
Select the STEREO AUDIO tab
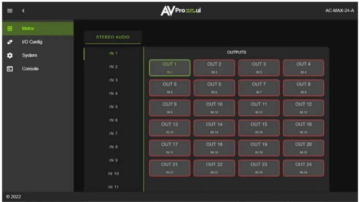click(x=113, y=37)
